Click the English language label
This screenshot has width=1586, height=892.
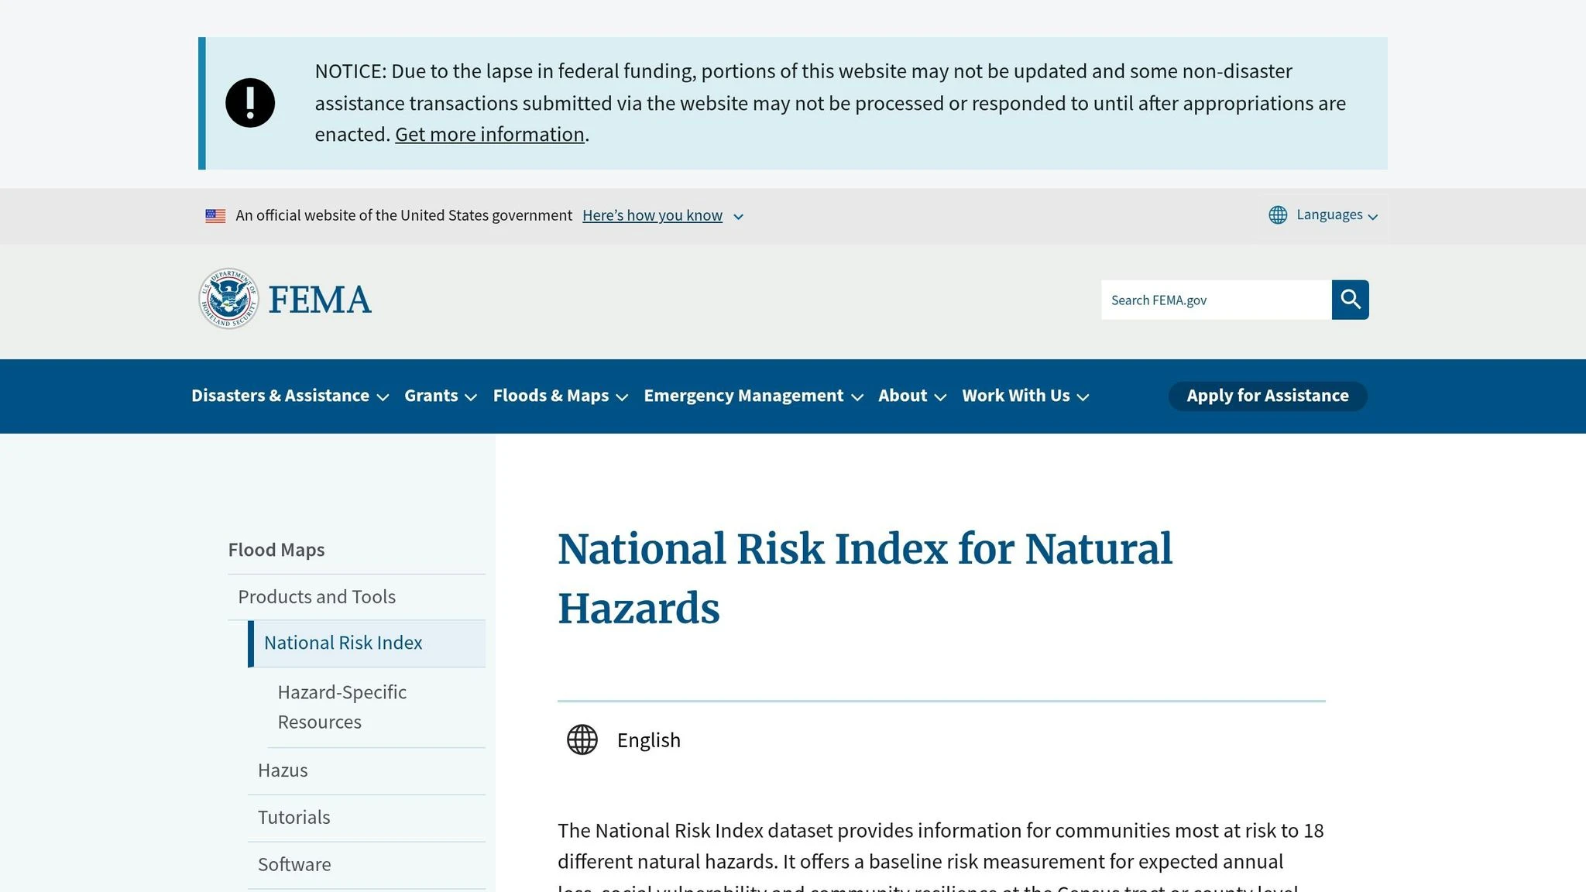coord(649,740)
